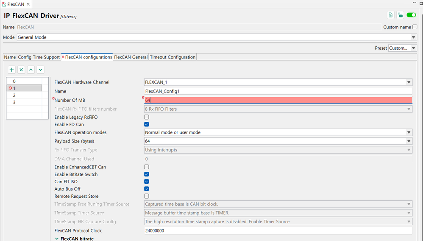Viewport: 423px width, 241px height.
Task: Tick the Enable Legacy RxFIFO checkbox
Action: pos(147,117)
